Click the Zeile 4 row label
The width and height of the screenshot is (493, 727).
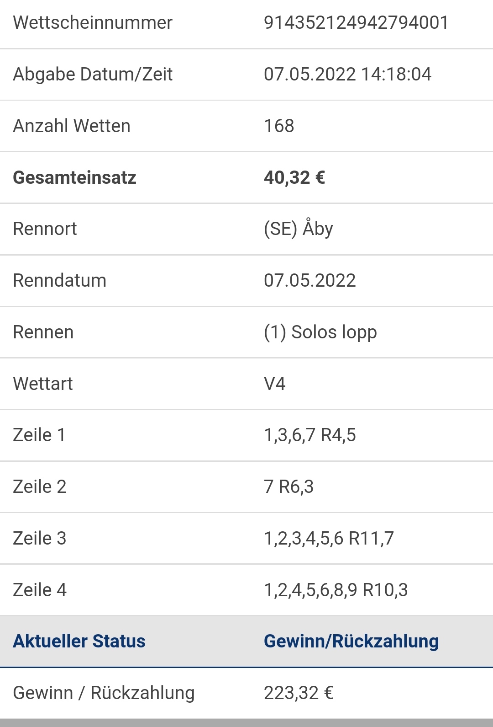pos(40,590)
